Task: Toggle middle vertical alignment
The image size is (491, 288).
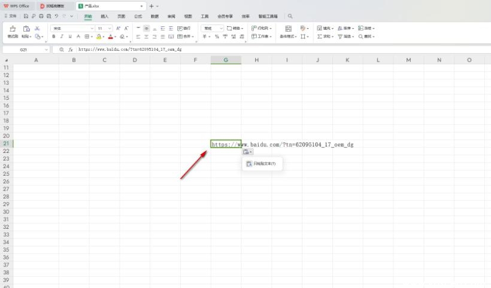Action: 146,29
